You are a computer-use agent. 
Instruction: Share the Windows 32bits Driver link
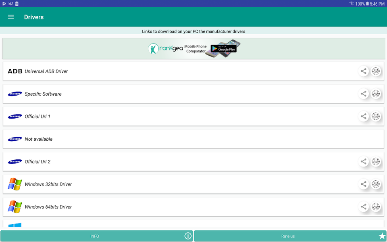pyautogui.click(x=364, y=184)
